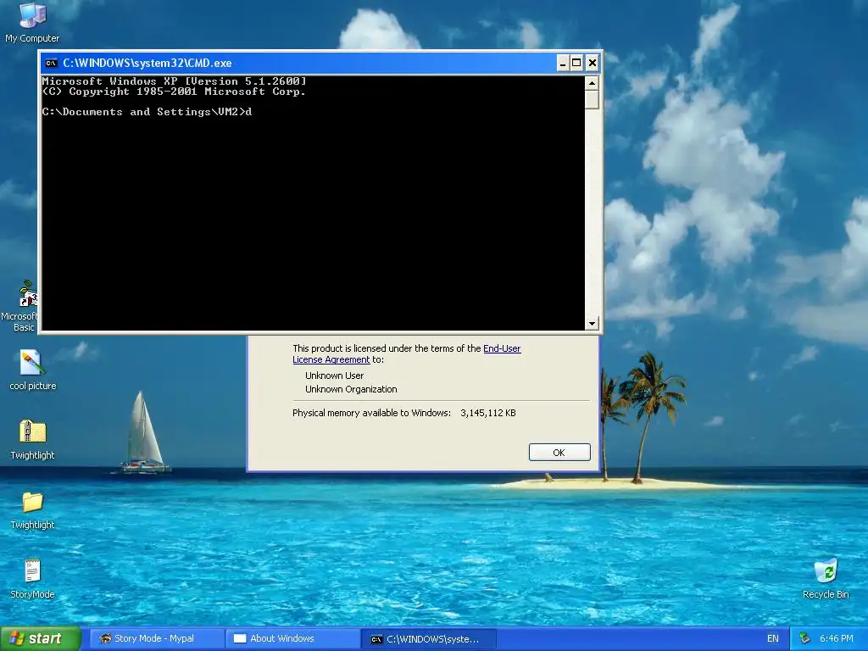
Task: Close the CMD.exe window
Action: tap(593, 63)
